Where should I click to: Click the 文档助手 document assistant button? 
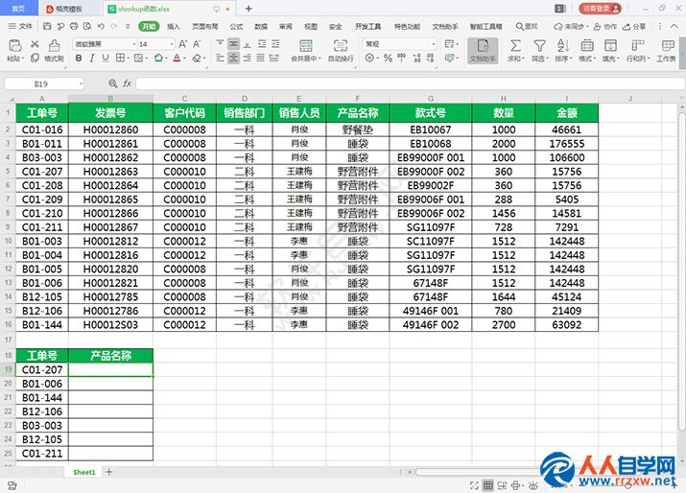[483, 51]
